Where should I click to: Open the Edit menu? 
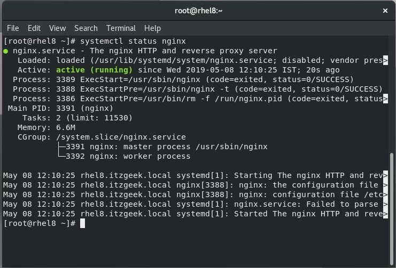point(34,28)
